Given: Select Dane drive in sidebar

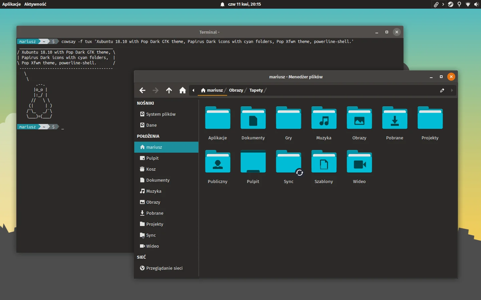Looking at the screenshot, I should click(166, 125).
